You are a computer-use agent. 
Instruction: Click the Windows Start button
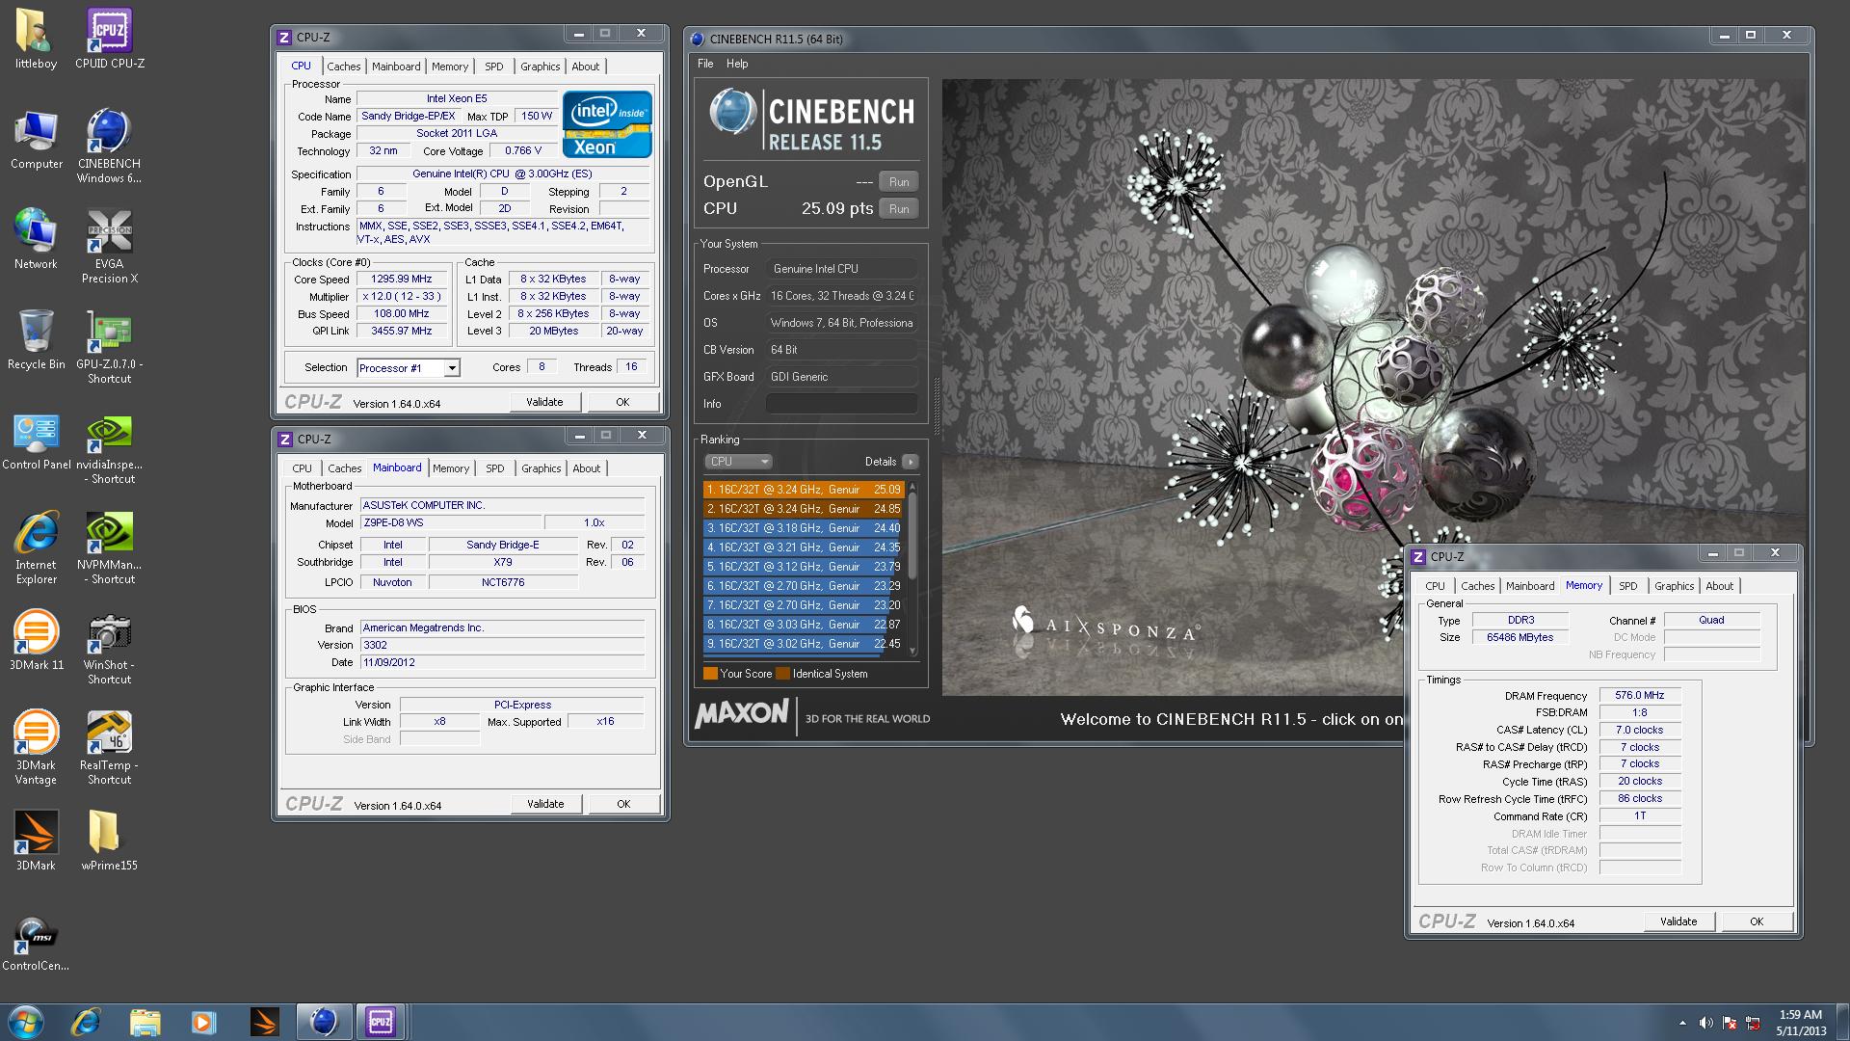click(26, 1022)
